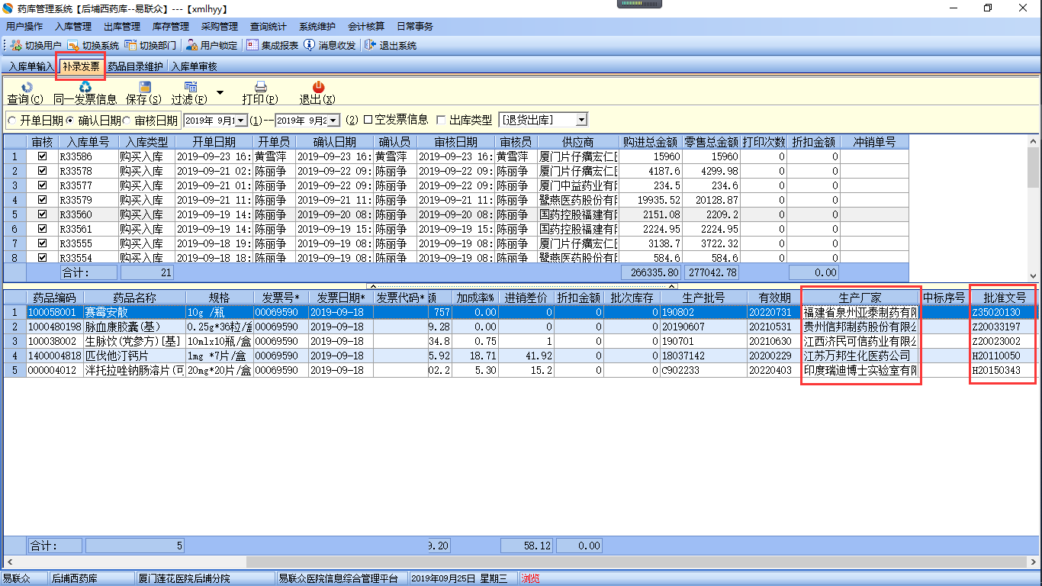
Task: Click the 同一发票信息 icon
Action: pos(85,87)
